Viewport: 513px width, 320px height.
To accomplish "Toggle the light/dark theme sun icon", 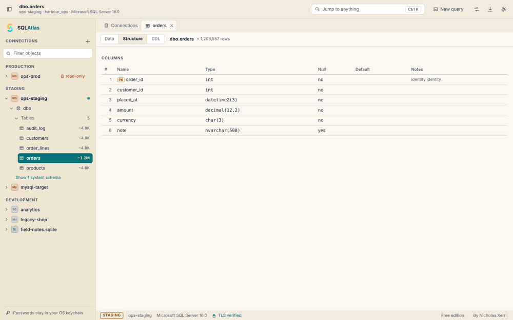I will click(504, 9).
